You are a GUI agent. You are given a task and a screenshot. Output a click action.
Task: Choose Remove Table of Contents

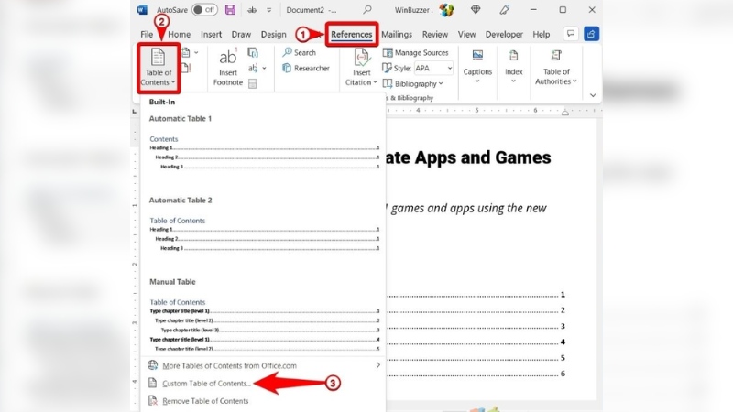(205, 401)
